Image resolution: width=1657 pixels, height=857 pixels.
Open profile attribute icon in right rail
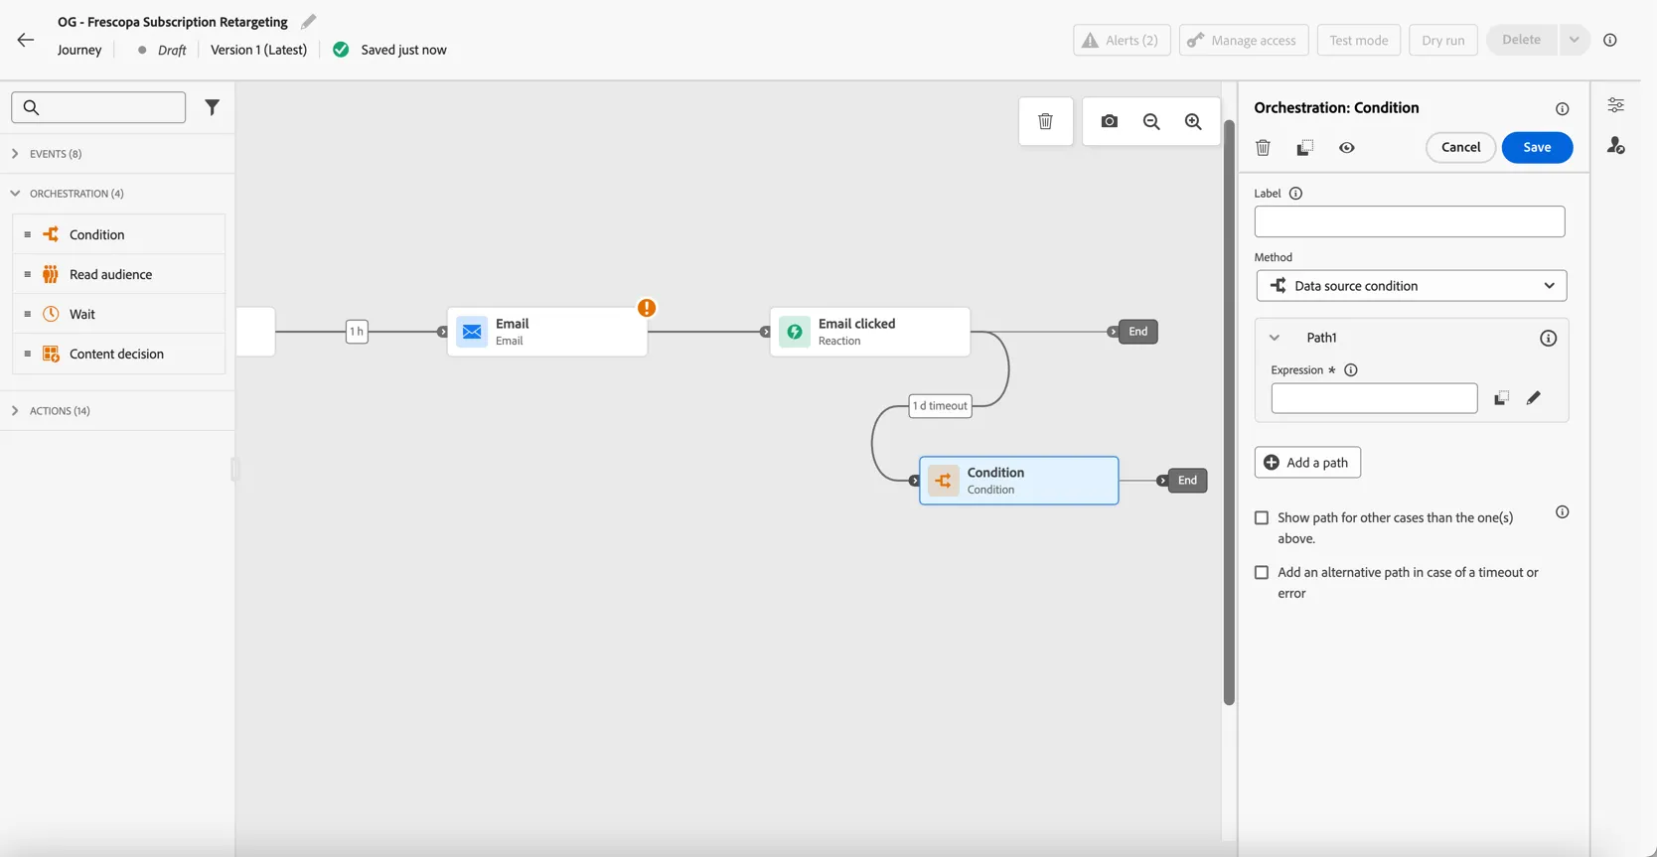click(1616, 146)
